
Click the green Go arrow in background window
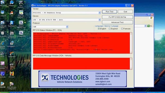pos(148,26)
